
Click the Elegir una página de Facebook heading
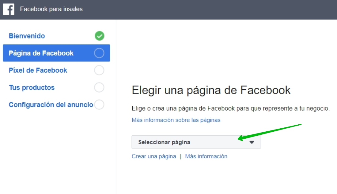click(x=211, y=90)
